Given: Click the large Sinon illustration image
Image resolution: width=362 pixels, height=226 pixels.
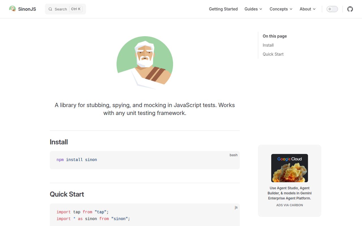Looking at the screenshot, I should (145, 63).
